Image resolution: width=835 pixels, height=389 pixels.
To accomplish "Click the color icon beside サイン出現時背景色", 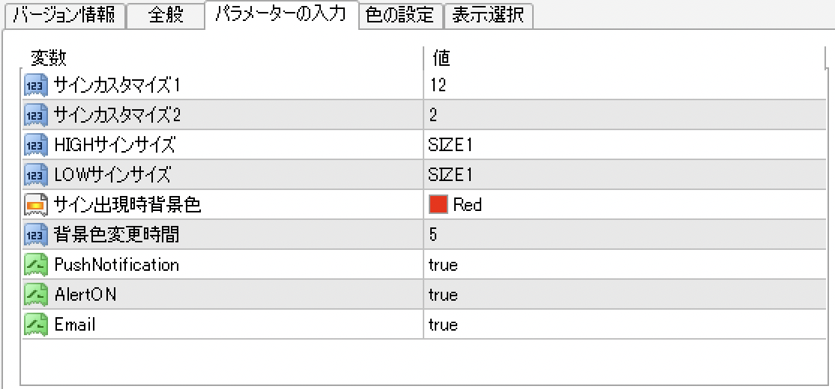I will pyautogui.click(x=35, y=205).
